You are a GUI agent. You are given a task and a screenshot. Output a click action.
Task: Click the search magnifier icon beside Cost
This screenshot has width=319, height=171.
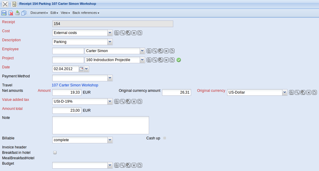[x=122, y=33]
